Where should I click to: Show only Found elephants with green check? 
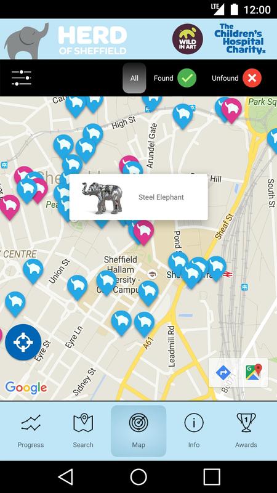[175, 78]
